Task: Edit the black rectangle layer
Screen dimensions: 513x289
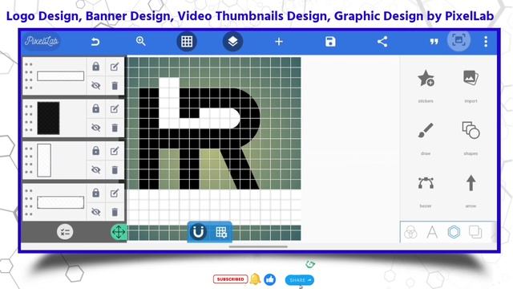Action: pyautogui.click(x=115, y=108)
